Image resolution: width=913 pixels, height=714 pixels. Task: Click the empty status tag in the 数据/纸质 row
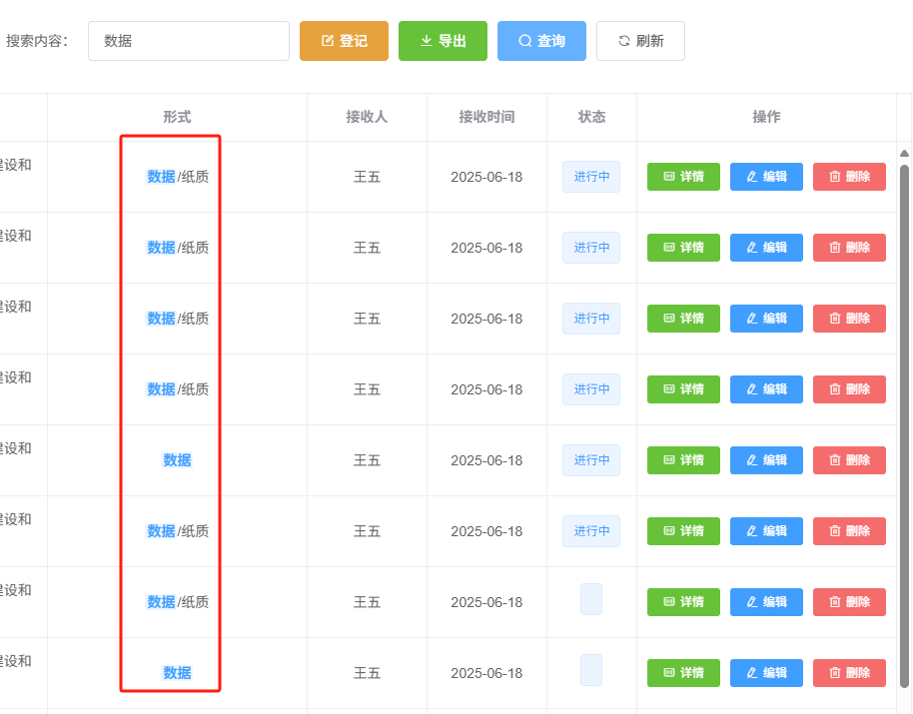click(591, 599)
